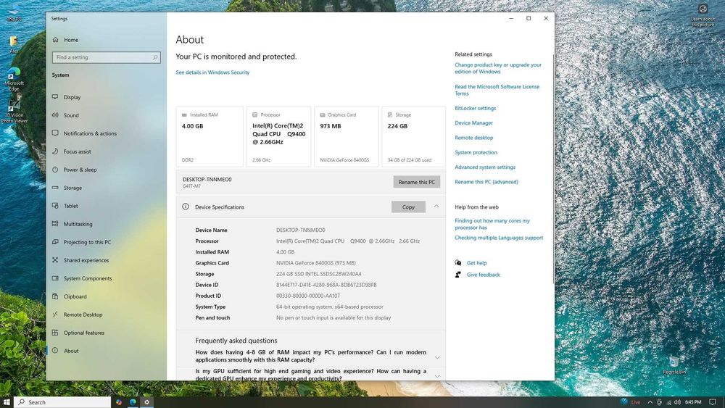725x408 pixels.
Task: Open Sound settings icon
Action: [x=55, y=115]
